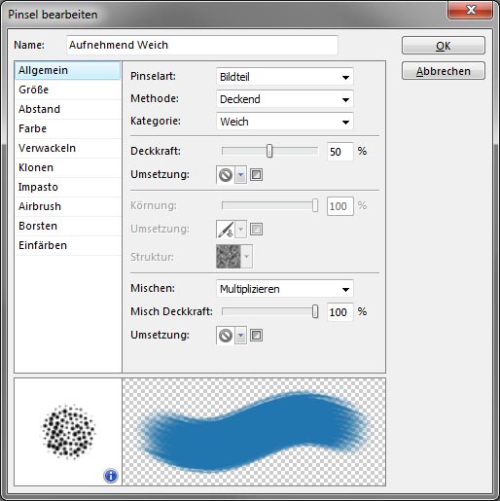Click the Name field containing Aufnehmend Weich

pos(202,45)
